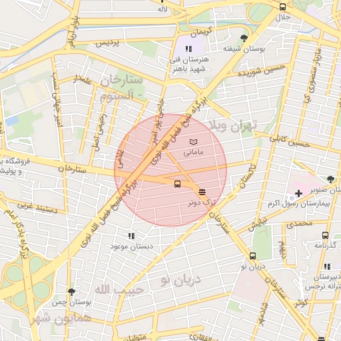The image size is (341, 341).
Task: Select the tree icon of بوستان شیفته park
Action: tap(244, 38)
